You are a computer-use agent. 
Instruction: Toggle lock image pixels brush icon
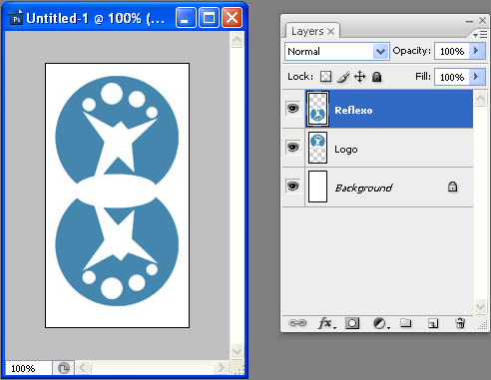click(x=343, y=77)
